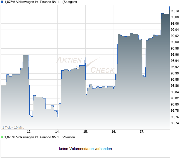
Task: Click the y-axis value '98,76'
Action: click(x=175, y=117)
